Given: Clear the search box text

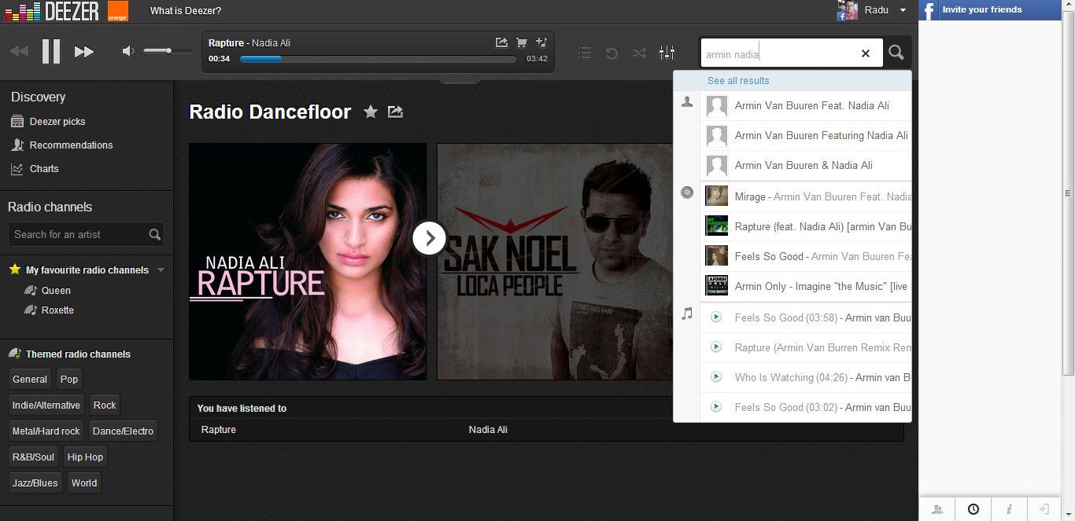Looking at the screenshot, I should (x=866, y=53).
